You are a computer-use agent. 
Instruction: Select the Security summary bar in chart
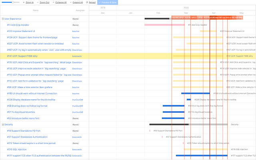188,124
